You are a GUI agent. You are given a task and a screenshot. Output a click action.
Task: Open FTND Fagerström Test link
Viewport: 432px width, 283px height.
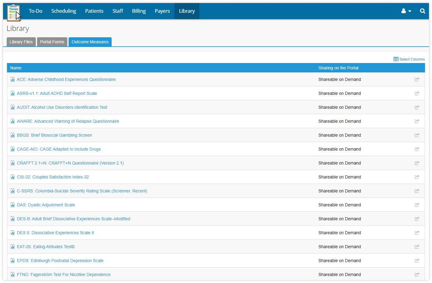click(x=63, y=275)
